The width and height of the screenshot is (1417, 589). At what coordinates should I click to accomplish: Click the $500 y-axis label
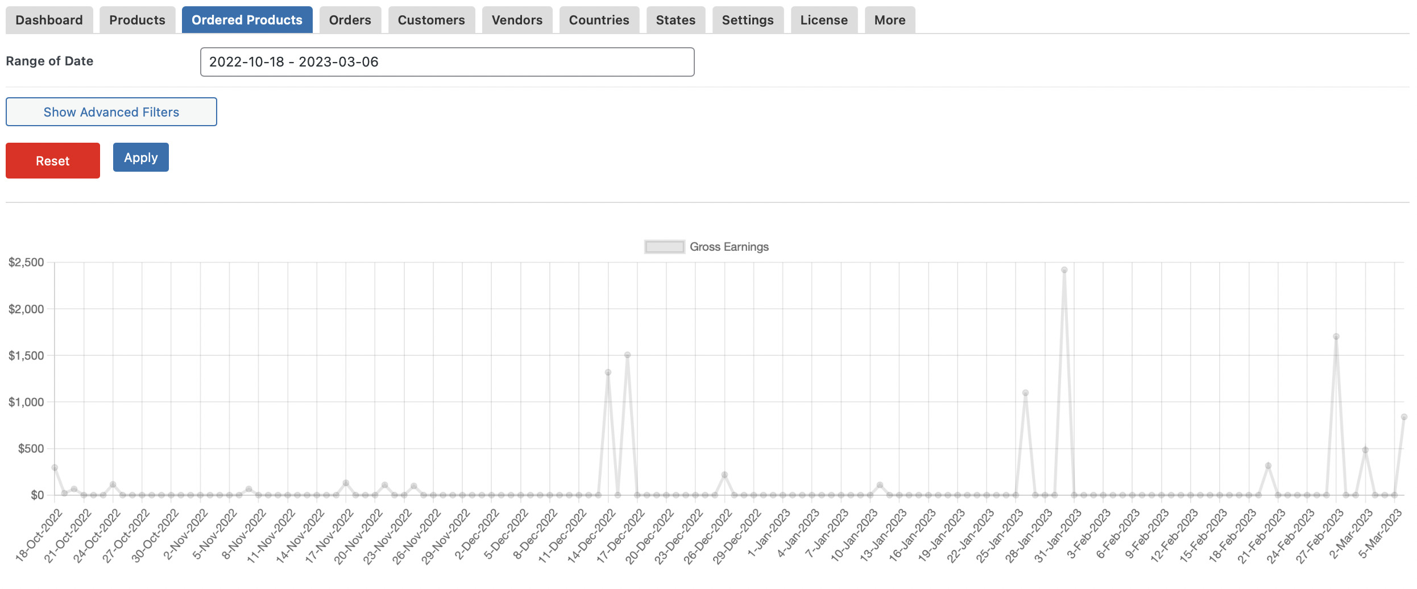[x=31, y=449]
